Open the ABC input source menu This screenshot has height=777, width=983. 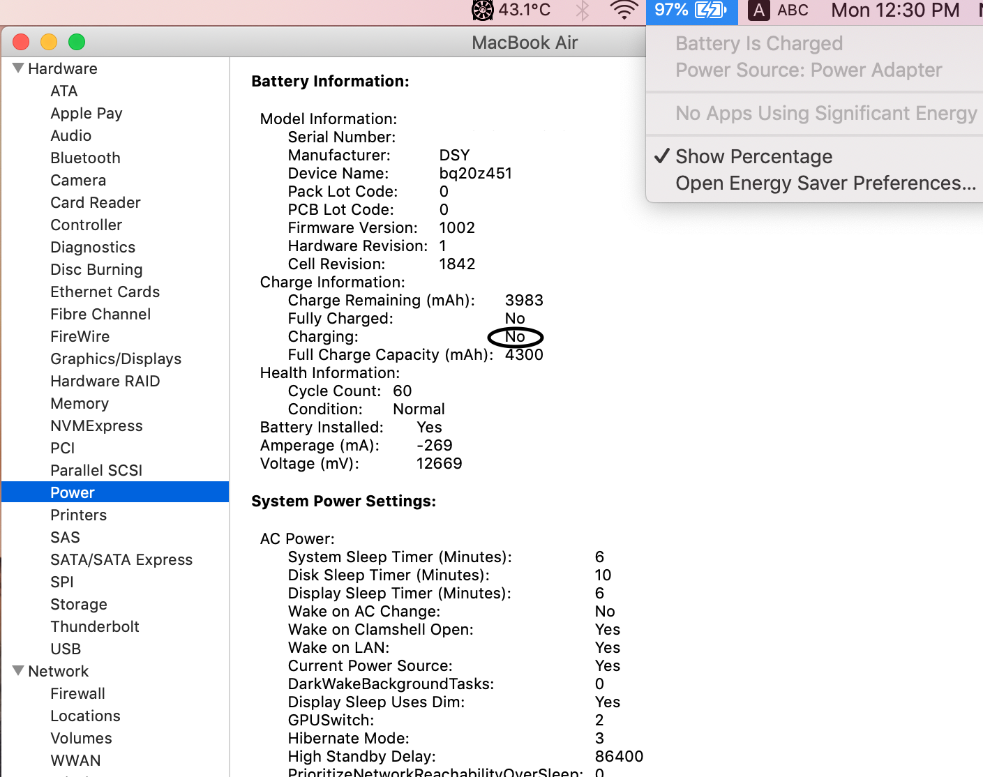792,10
